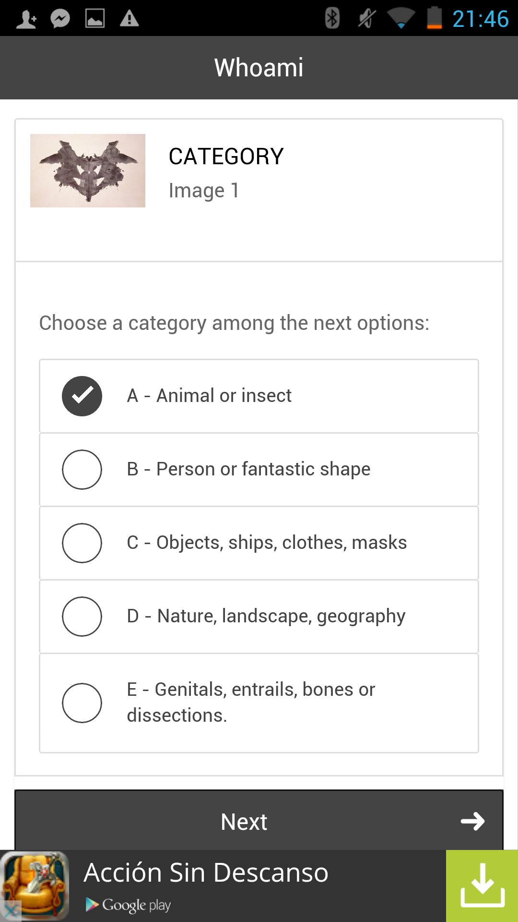Open the screenshot notification icon
Screen dimensions: 518x922
[95, 18]
